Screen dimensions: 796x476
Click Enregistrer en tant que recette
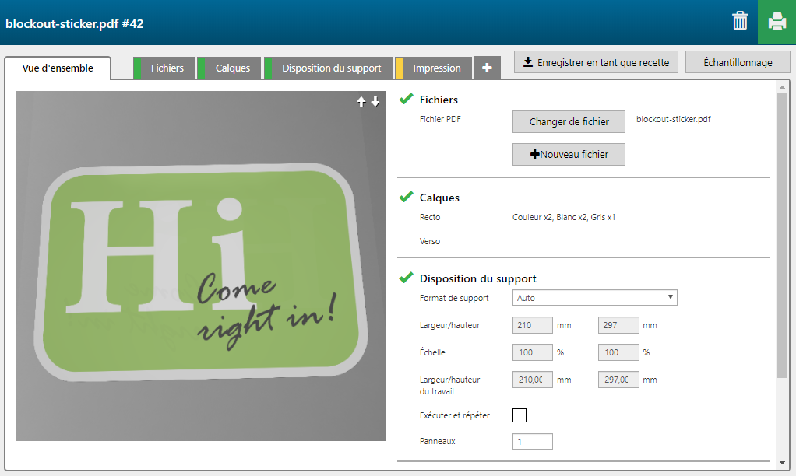596,62
